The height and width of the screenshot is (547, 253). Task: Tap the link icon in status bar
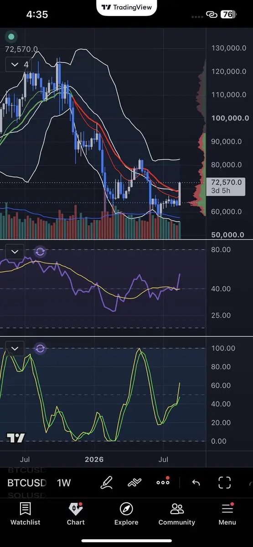pyautogui.click(x=211, y=15)
